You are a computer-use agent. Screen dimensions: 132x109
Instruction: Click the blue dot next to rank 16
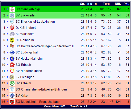7,102
